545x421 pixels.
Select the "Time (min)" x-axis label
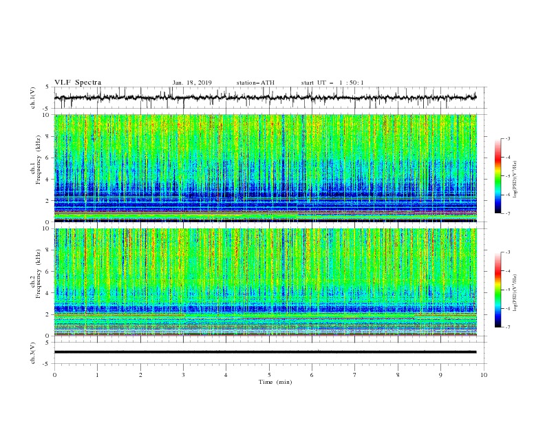pos(275,382)
